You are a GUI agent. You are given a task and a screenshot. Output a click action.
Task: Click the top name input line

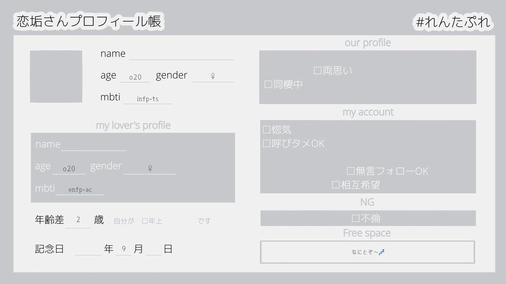point(181,55)
